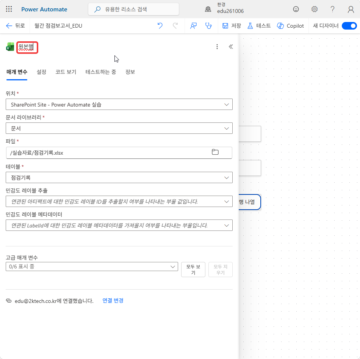Toggle the 새 디자이너 switch
This screenshot has height=359, width=360.
tap(349, 26)
